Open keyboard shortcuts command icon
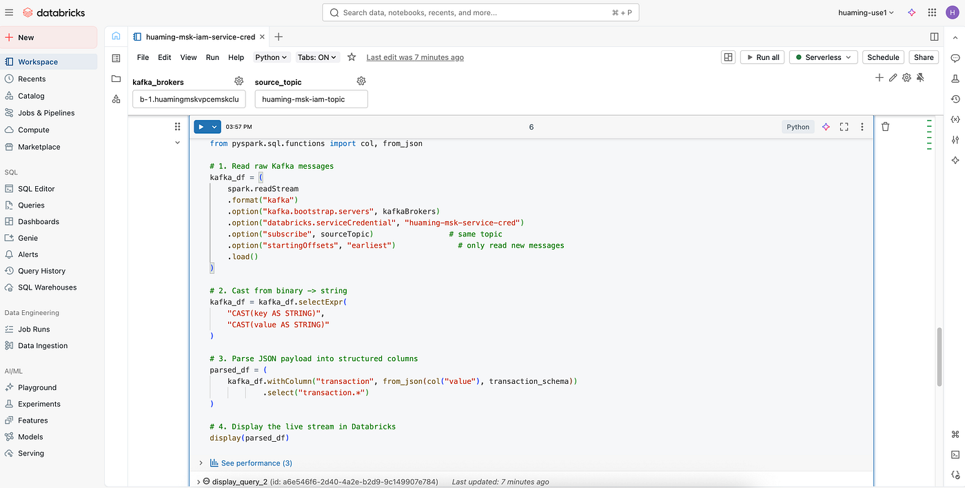This screenshot has width=965, height=488. (x=955, y=434)
